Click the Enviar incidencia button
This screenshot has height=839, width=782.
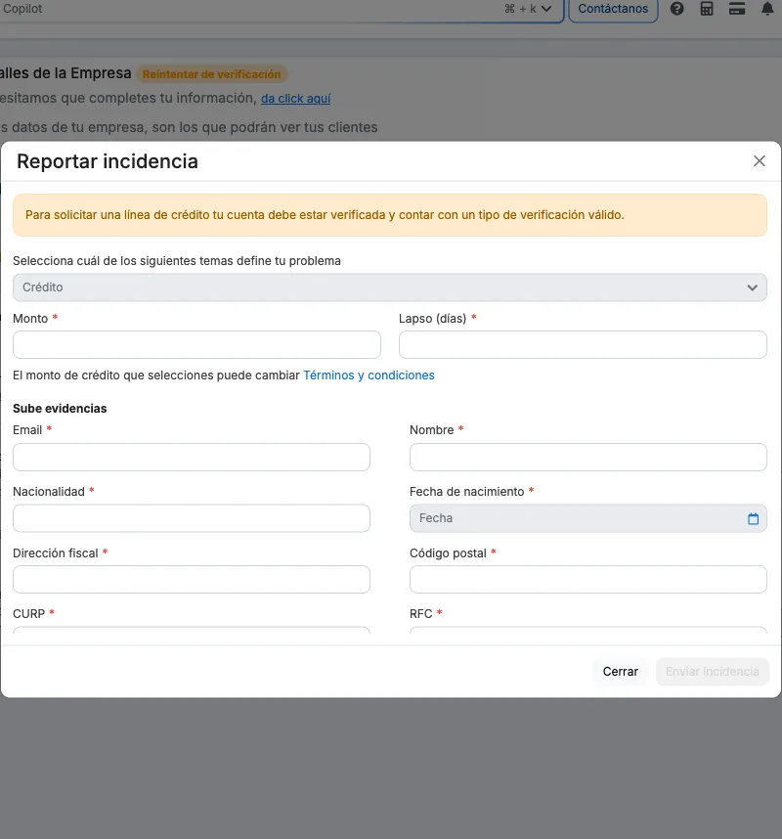coord(712,672)
